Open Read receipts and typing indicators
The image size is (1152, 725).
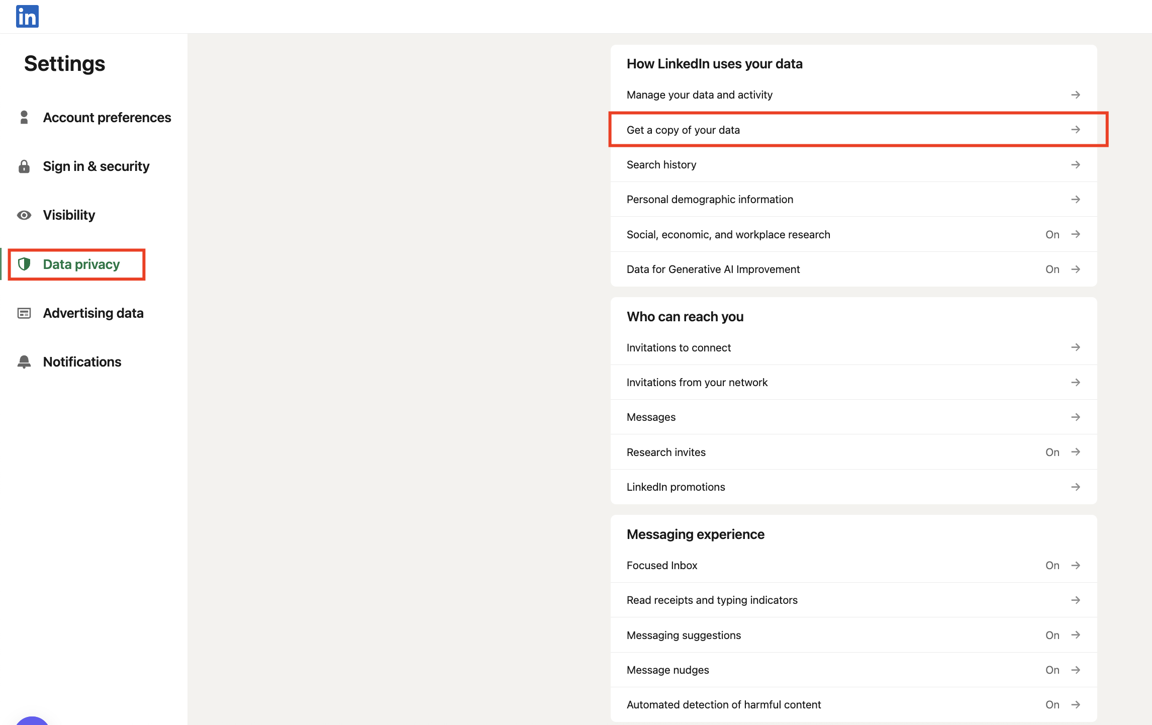(712, 600)
